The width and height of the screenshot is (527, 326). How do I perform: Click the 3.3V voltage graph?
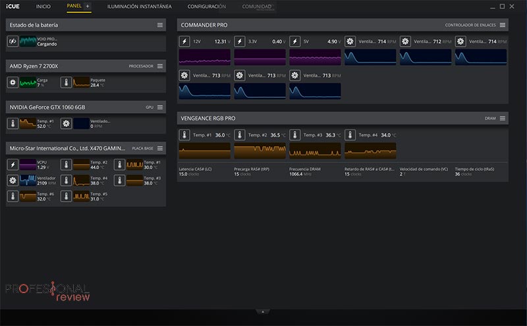tap(260, 57)
